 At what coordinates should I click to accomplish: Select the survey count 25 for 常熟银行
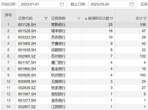pos(110,25)
